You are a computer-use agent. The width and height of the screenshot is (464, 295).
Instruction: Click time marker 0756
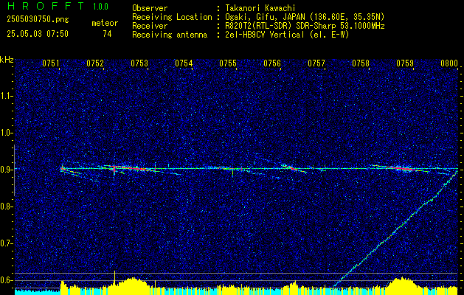click(x=272, y=63)
